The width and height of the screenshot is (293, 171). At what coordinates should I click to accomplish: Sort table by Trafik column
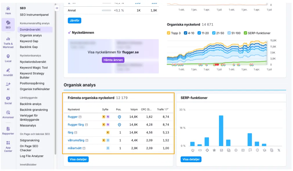coord(163,109)
